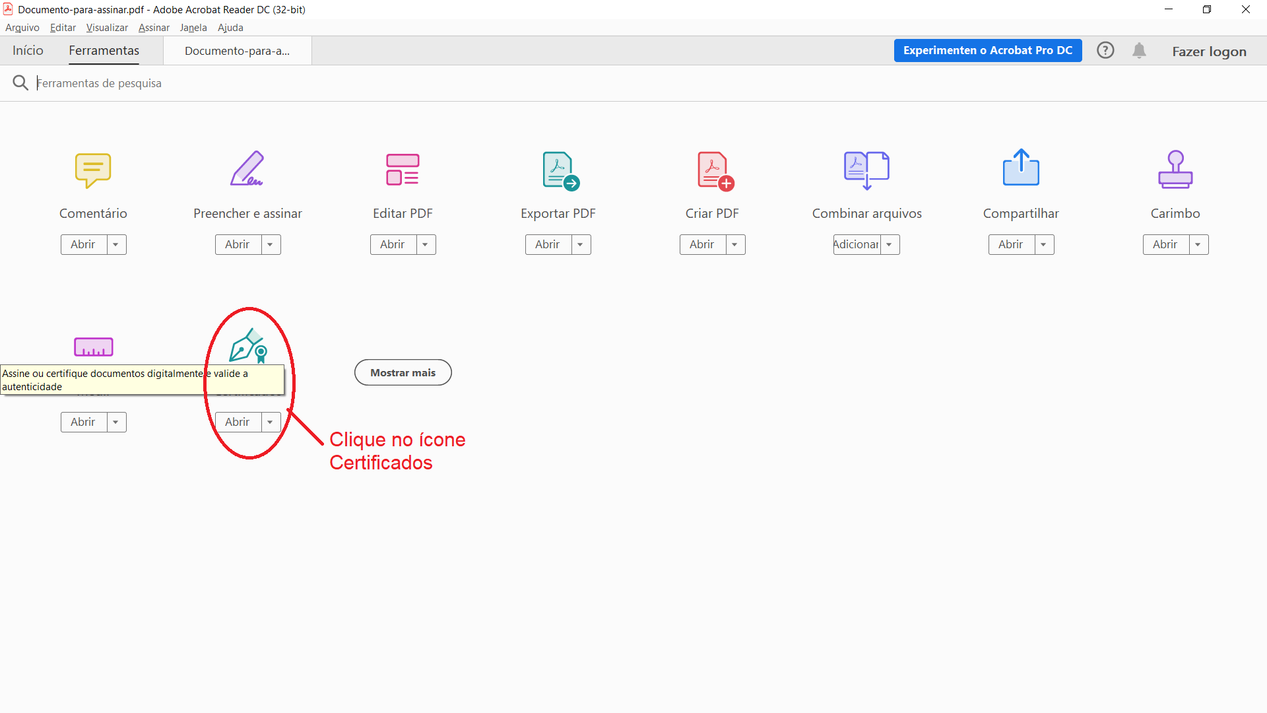
Task: Expand the Comentário Abrir dropdown arrow
Action: point(116,245)
